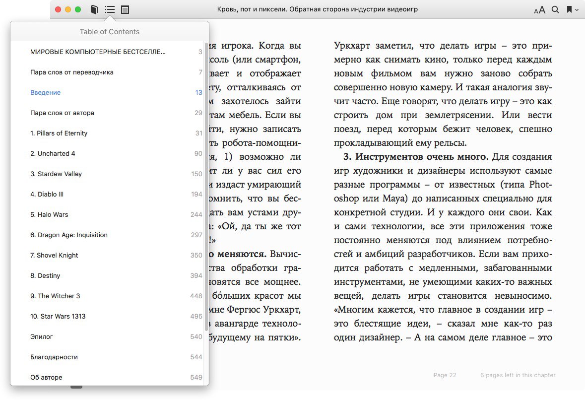Click page number 13 beside Введение
The height and width of the screenshot is (400, 585).
(x=198, y=92)
